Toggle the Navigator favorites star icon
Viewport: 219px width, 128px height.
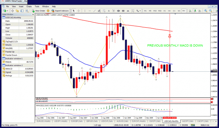pos(17,11)
